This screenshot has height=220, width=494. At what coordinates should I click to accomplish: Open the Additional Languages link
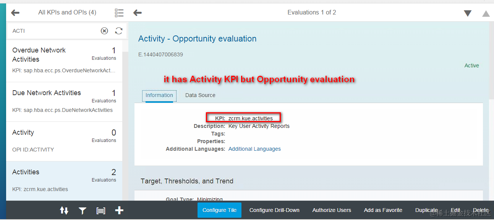254,149
